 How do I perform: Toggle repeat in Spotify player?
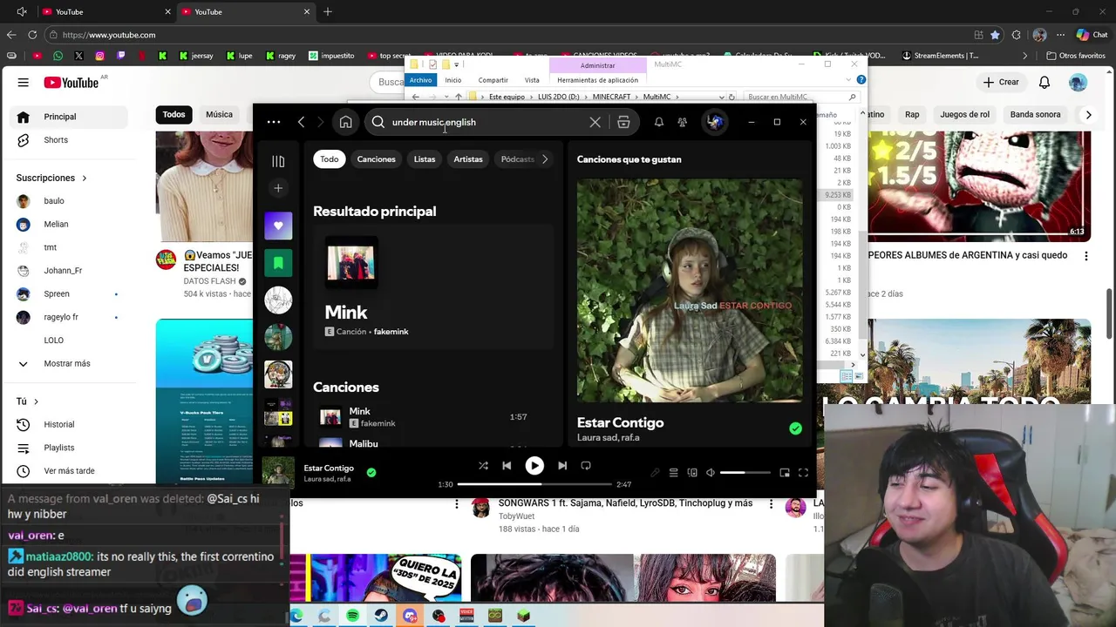coord(586,466)
